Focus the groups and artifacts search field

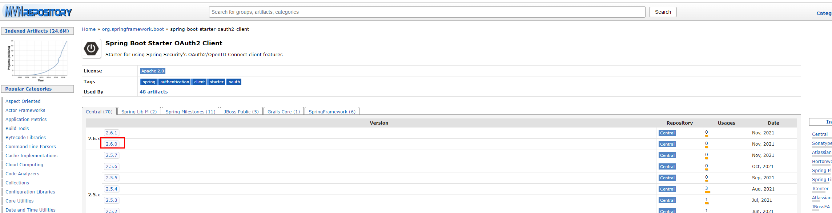coord(427,12)
